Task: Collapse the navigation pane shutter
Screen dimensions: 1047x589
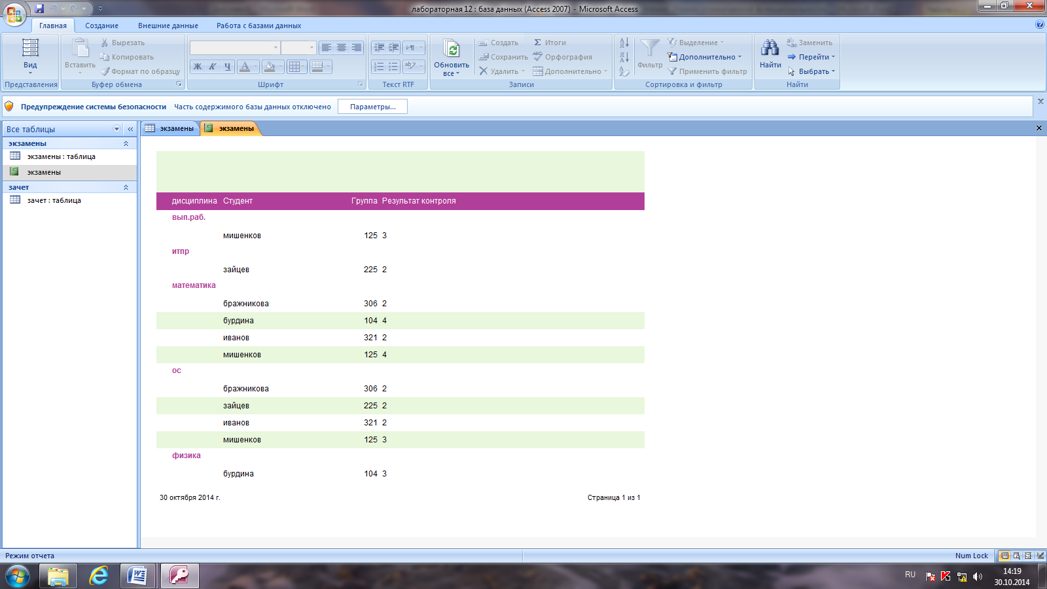Action: (130, 129)
